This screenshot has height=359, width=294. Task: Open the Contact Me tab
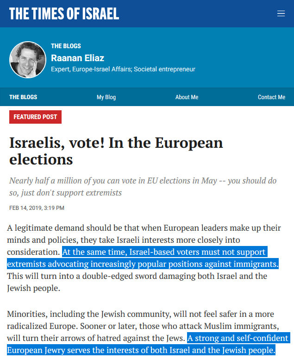272,97
